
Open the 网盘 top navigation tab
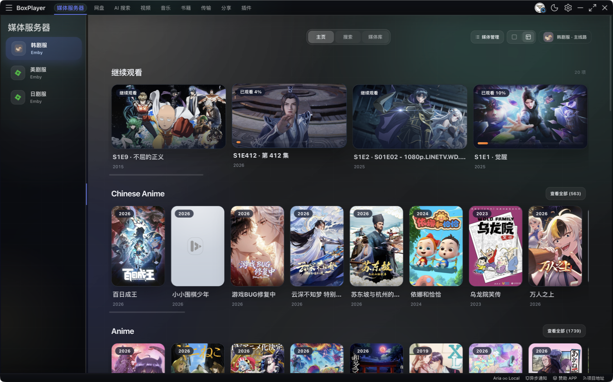tap(99, 8)
